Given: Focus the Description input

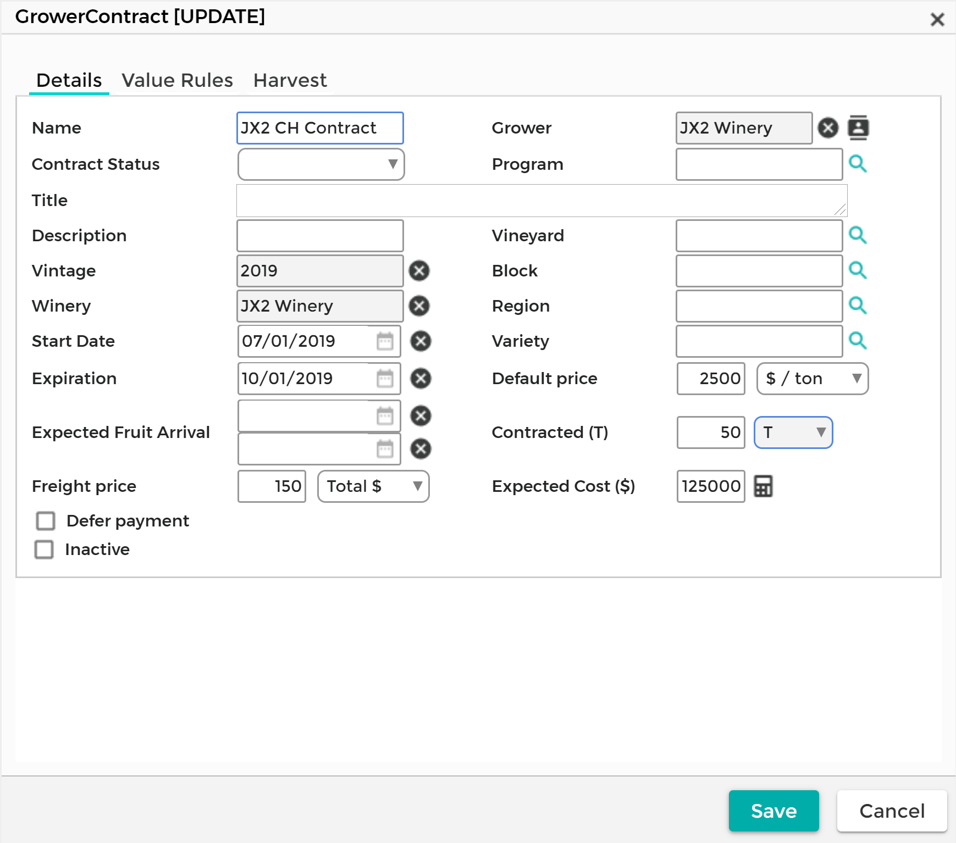Looking at the screenshot, I should [x=320, y=236].
